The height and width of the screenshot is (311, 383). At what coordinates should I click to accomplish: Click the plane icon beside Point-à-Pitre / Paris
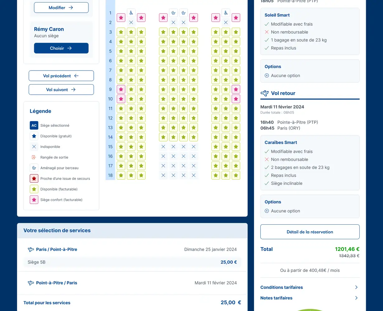coord(31,283)
